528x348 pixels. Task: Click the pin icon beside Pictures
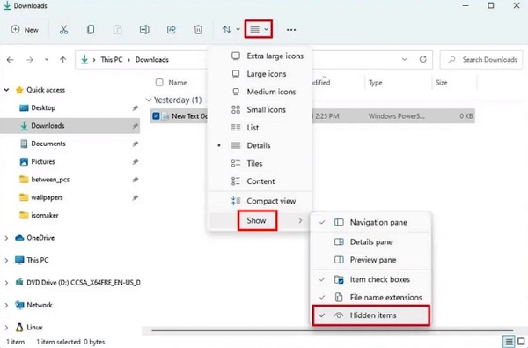135,161
